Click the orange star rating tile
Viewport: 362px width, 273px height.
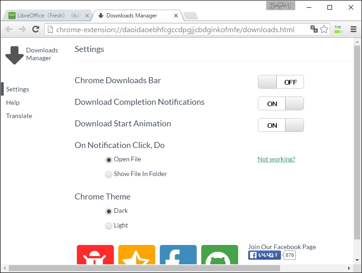[x=137, y=255]
